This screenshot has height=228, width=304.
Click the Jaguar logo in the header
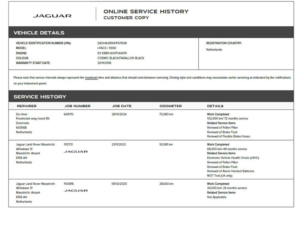coord(52,16)
